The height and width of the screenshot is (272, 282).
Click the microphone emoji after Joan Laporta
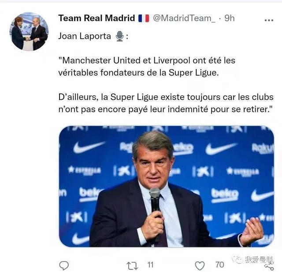coord(119,37)
